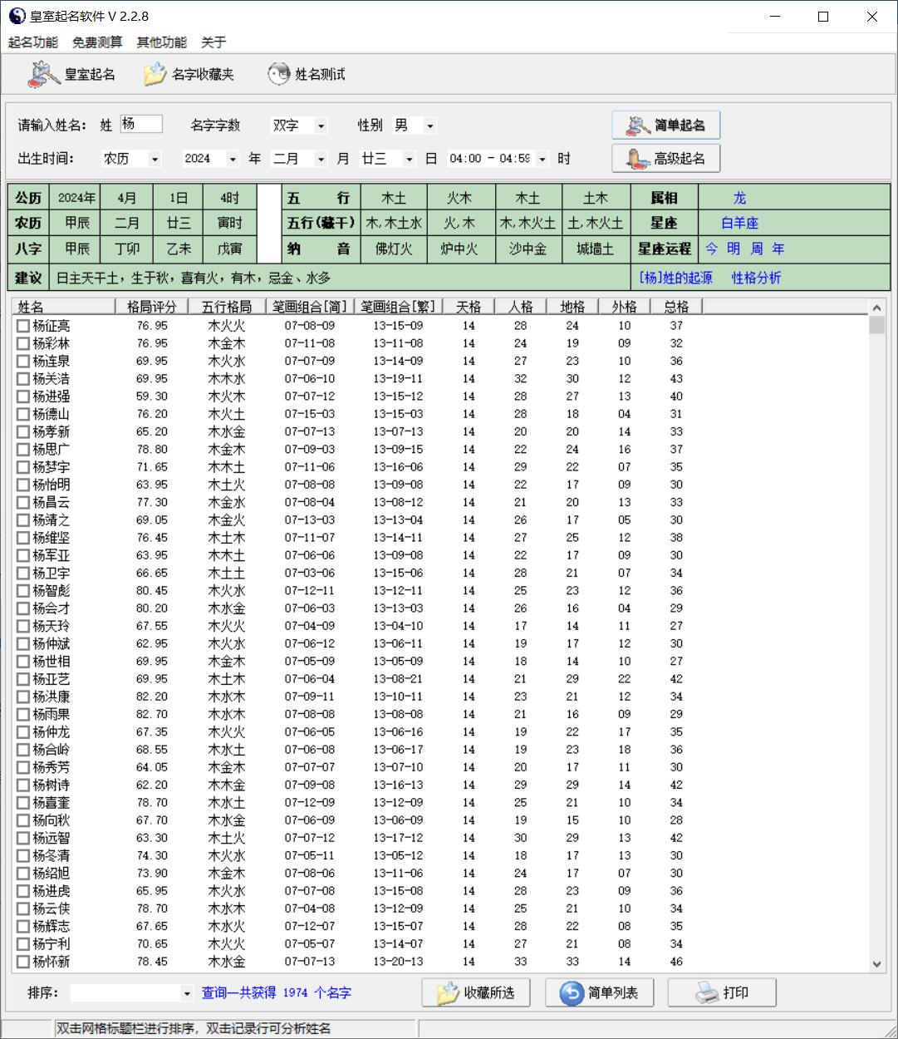Click the vertical scrollbar thumb

[877, 324]
